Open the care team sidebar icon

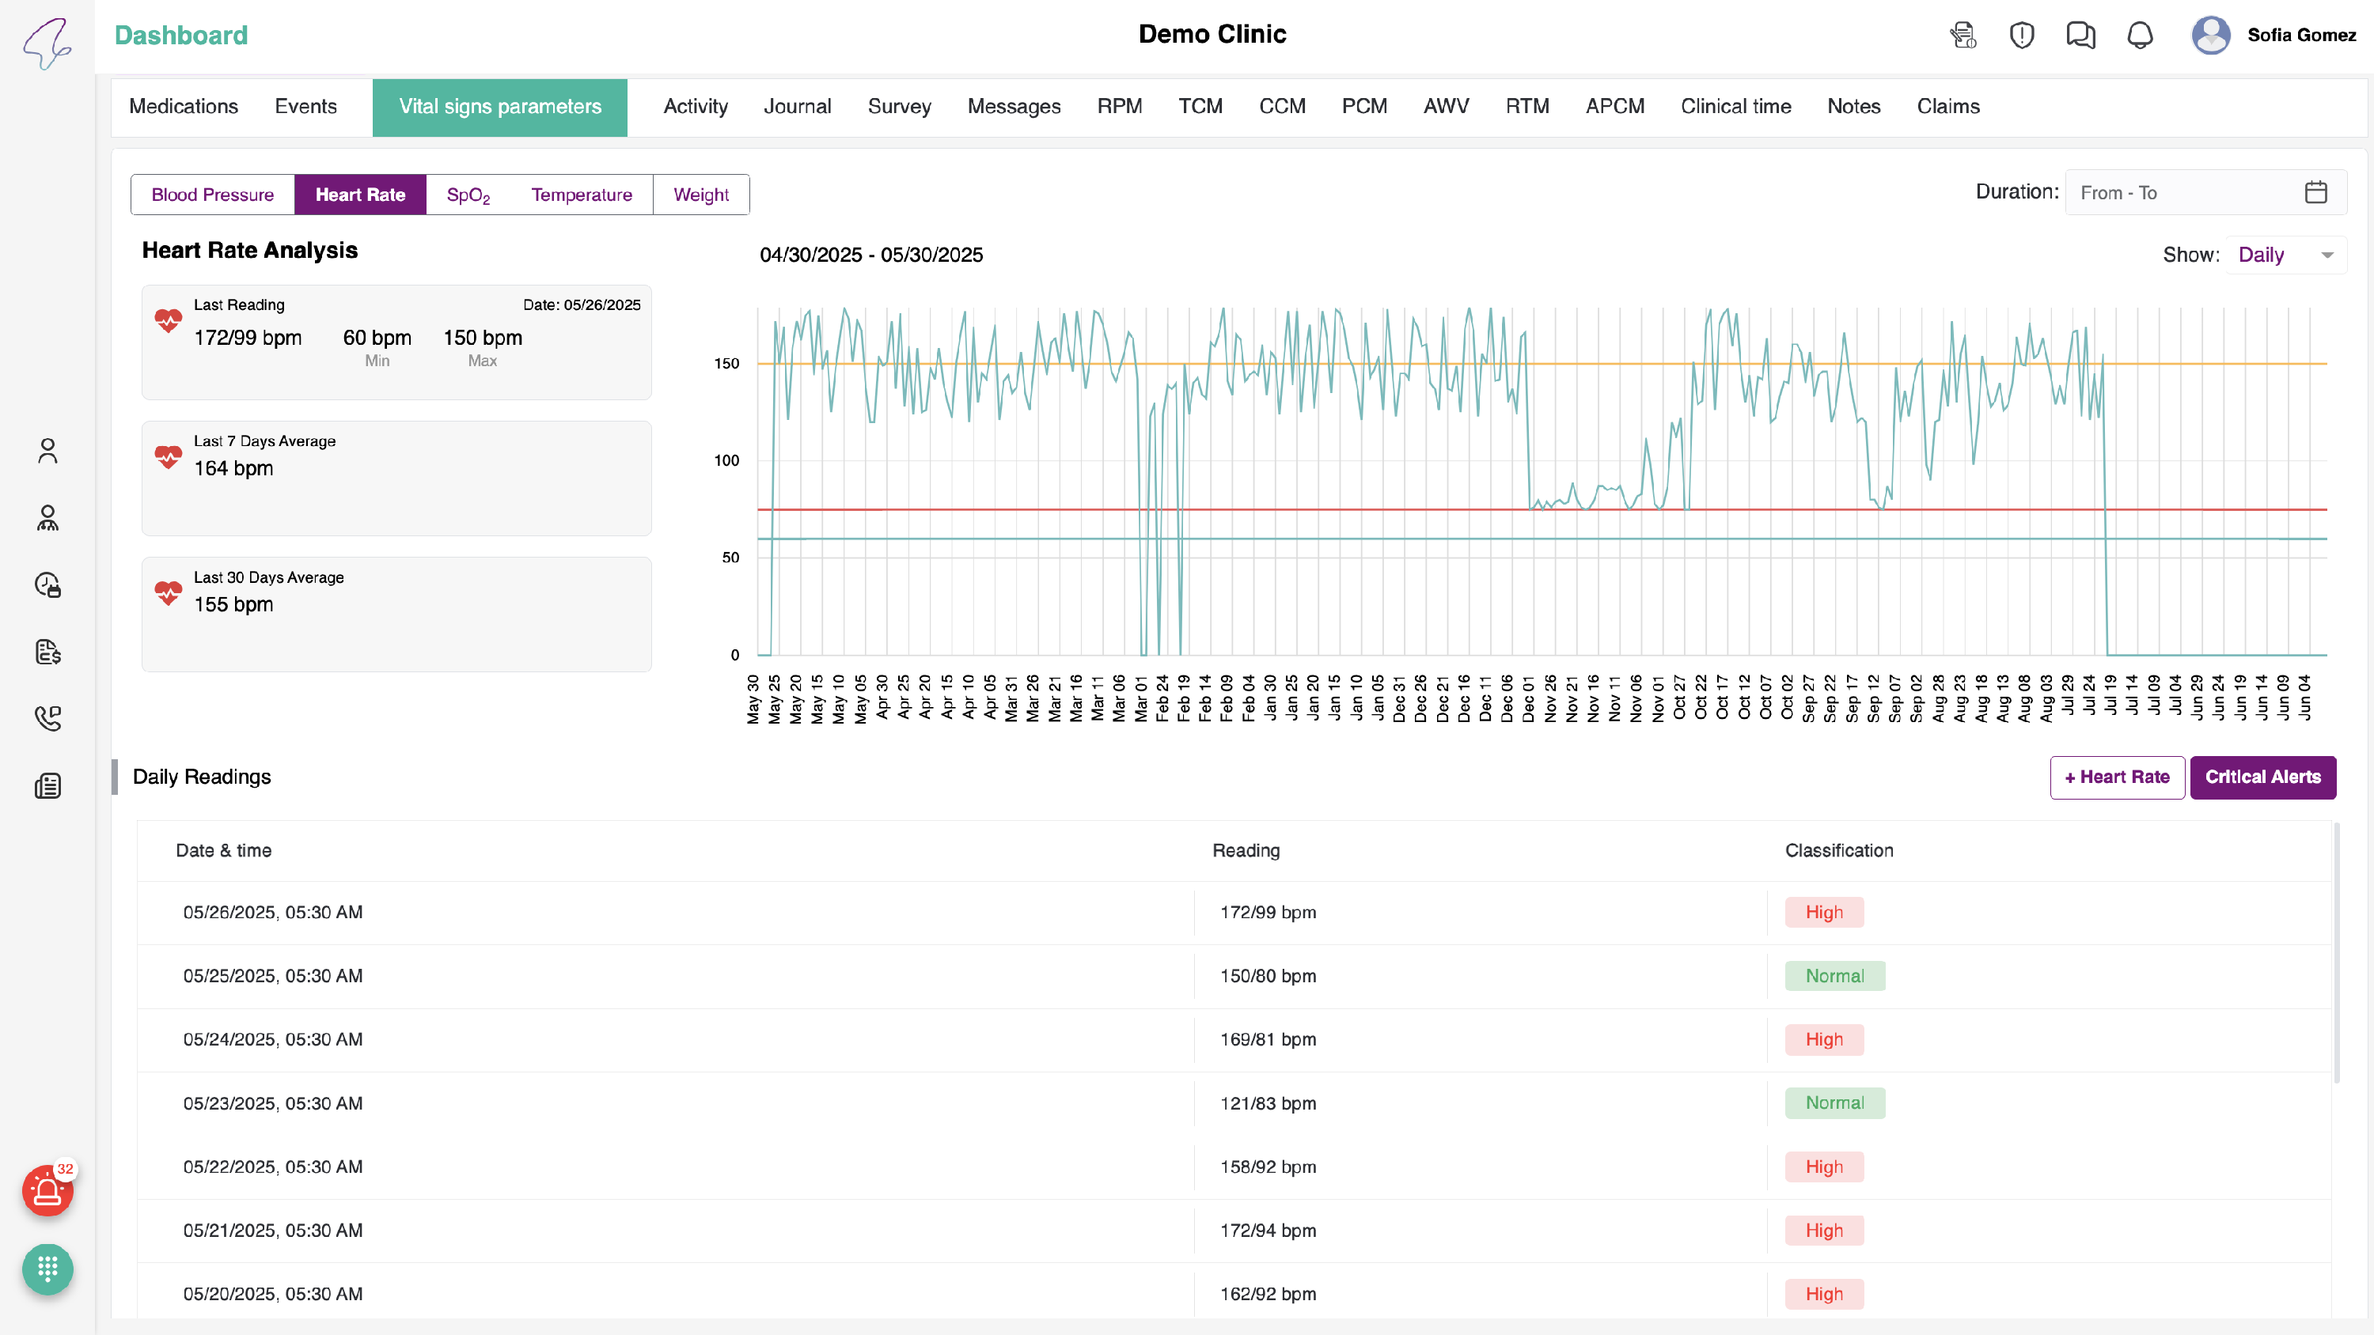point(48,518)
